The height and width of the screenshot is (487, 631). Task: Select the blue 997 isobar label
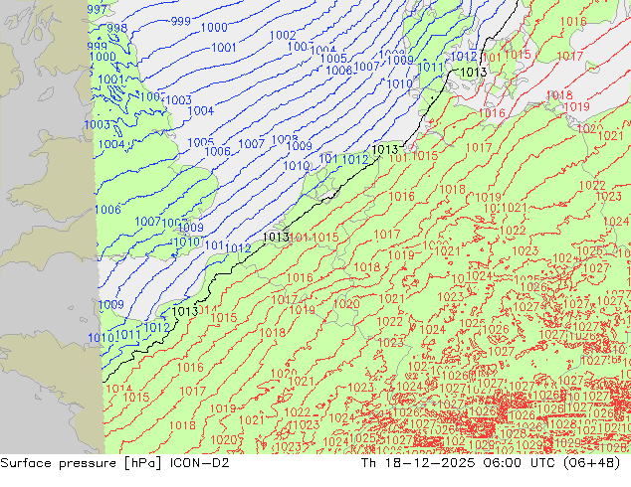pos(97,9)
